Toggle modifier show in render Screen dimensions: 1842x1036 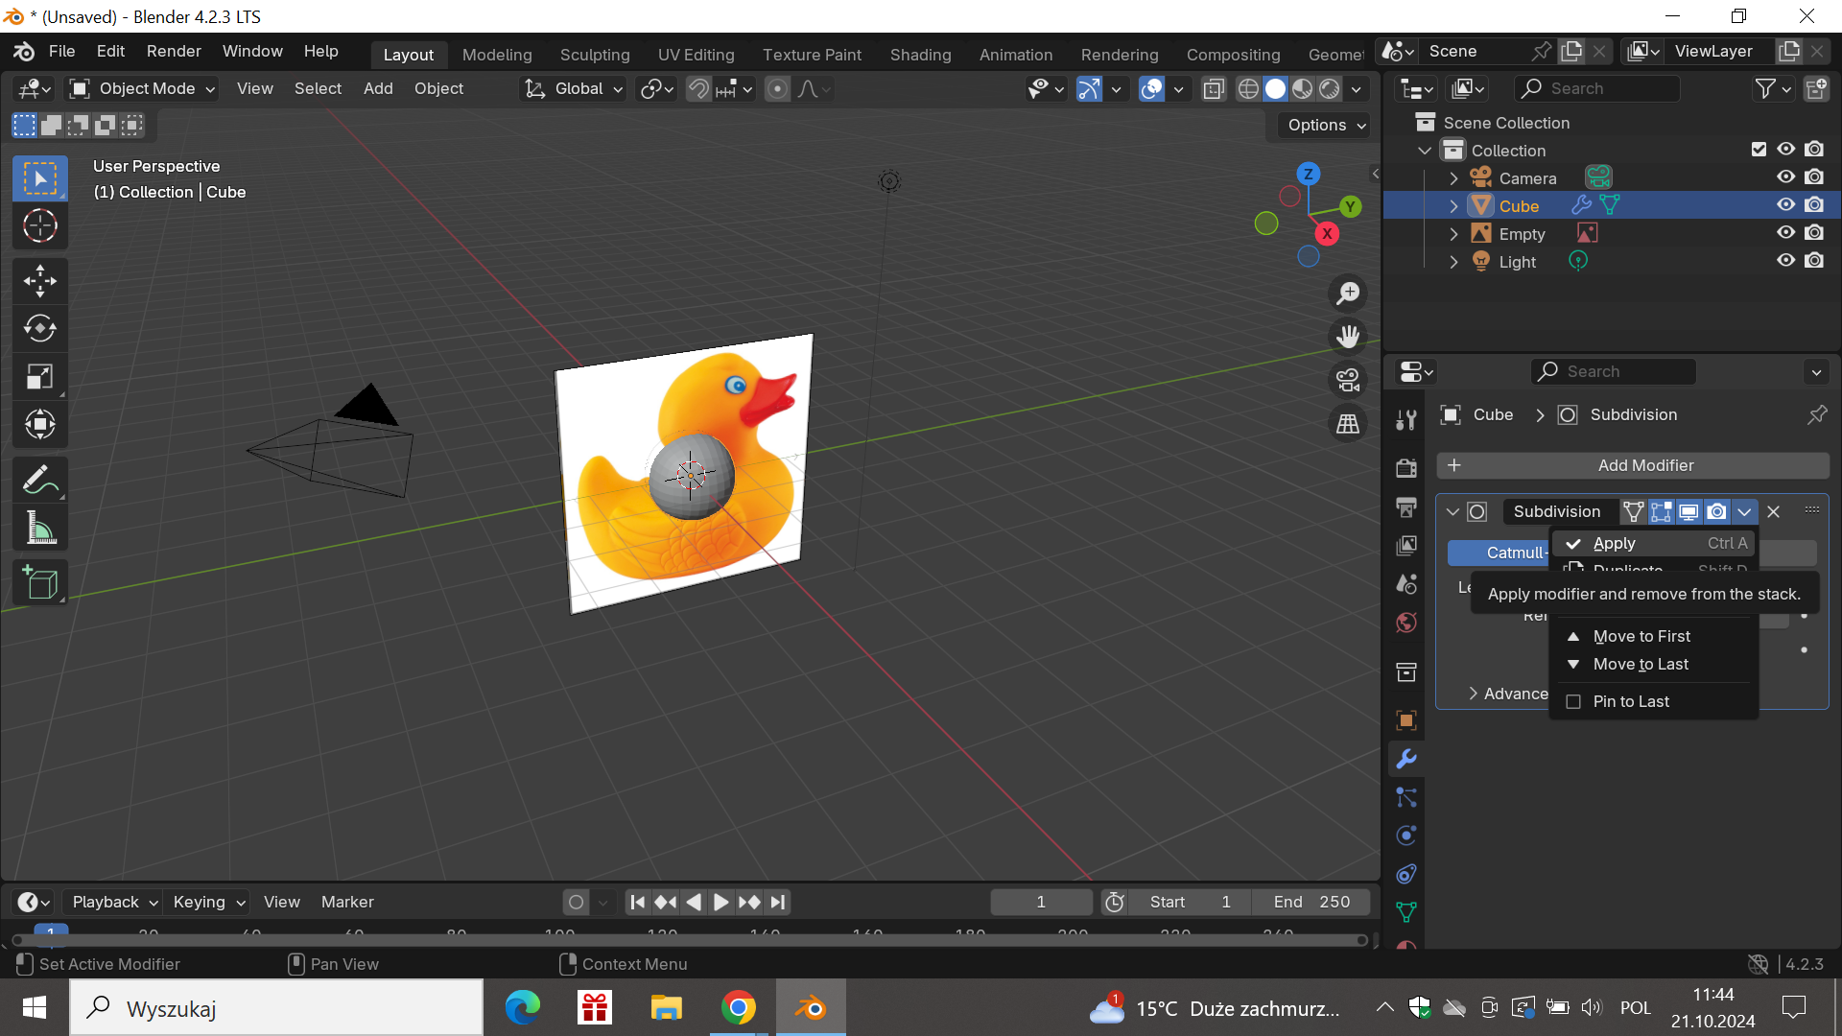pos(1717,512)
